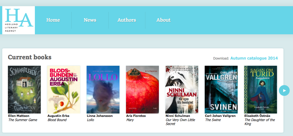
Task: Click the Current books heading
Action: pyautogui.click(x=30, y=57)
